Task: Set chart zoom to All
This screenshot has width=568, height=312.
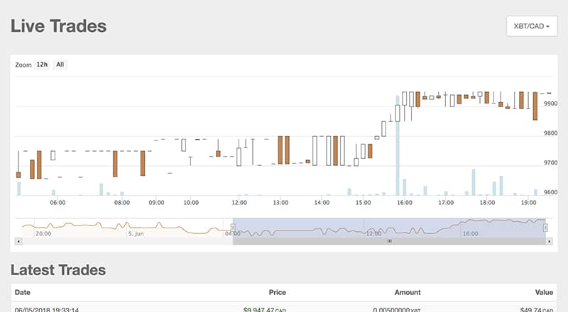Action: tap(60, 65)
